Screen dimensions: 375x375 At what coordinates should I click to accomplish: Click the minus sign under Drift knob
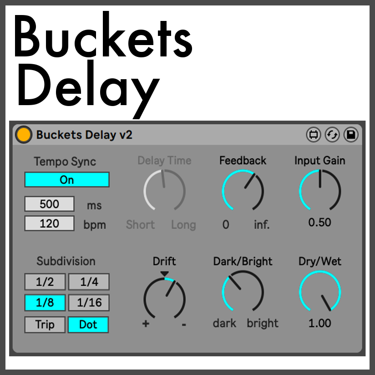pyautogui.click(x=184, y=324)
